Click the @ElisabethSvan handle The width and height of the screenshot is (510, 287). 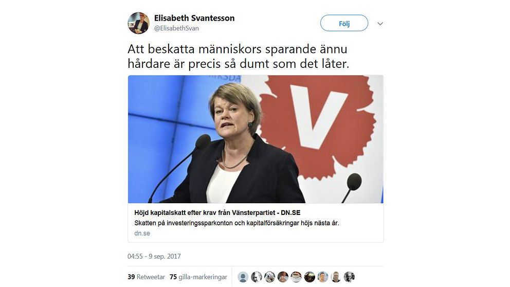pos(176,28)
